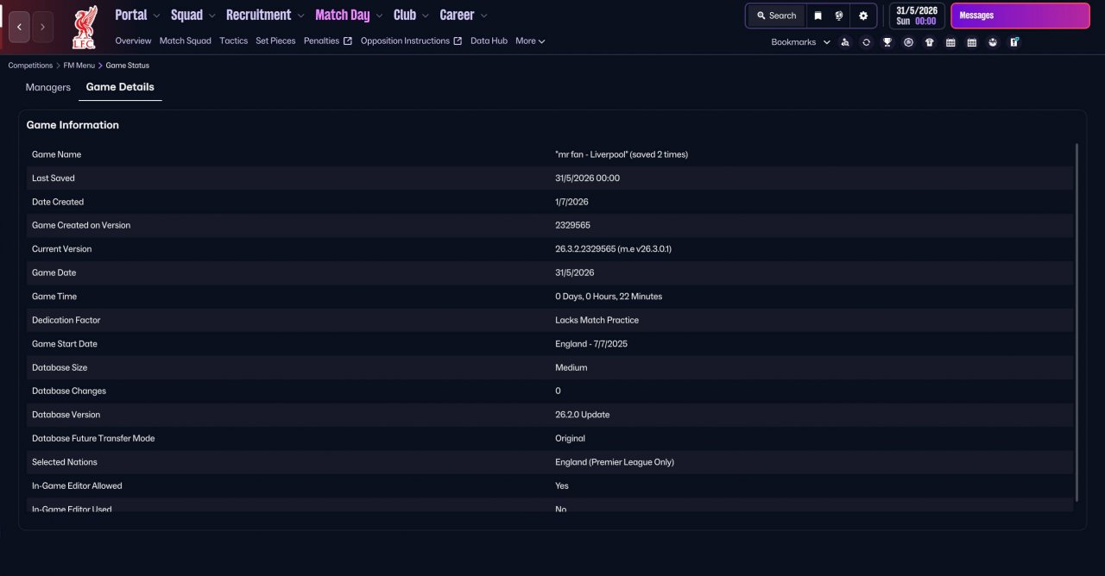Click the Liverpool FC club crest
Image resolution: width=1105 pixels, height=576 pixels.
[84, 28]
